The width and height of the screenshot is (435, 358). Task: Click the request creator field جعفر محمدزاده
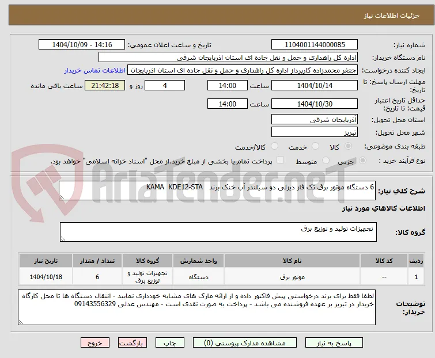(243, 70)
